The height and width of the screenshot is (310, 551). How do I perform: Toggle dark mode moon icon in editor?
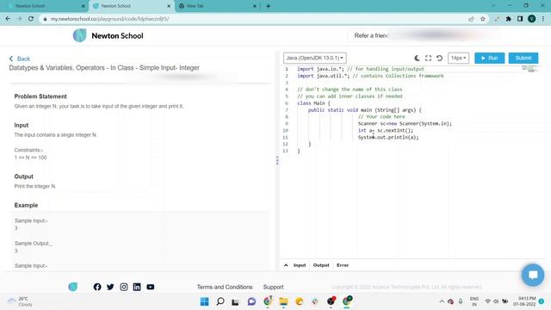pos(417,58)
